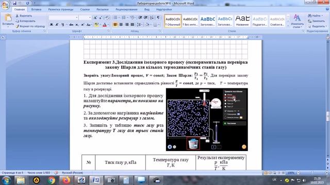The height and width of the screenshot is (185, 330).
Task: Cut selection with Вырезать
Action: tap(24, 16)
